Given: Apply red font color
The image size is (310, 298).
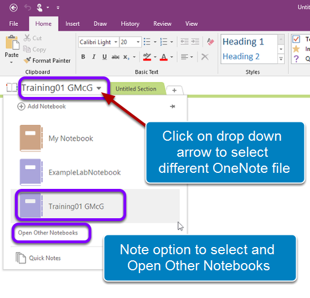Looking at the screenshot, I should pos(164,57).
